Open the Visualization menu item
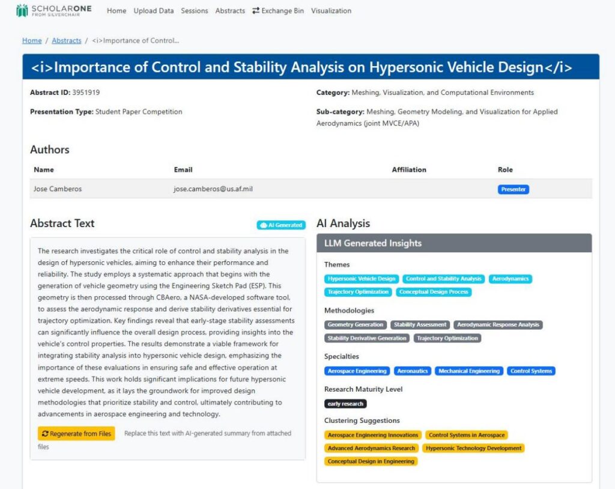 point(331,11)
